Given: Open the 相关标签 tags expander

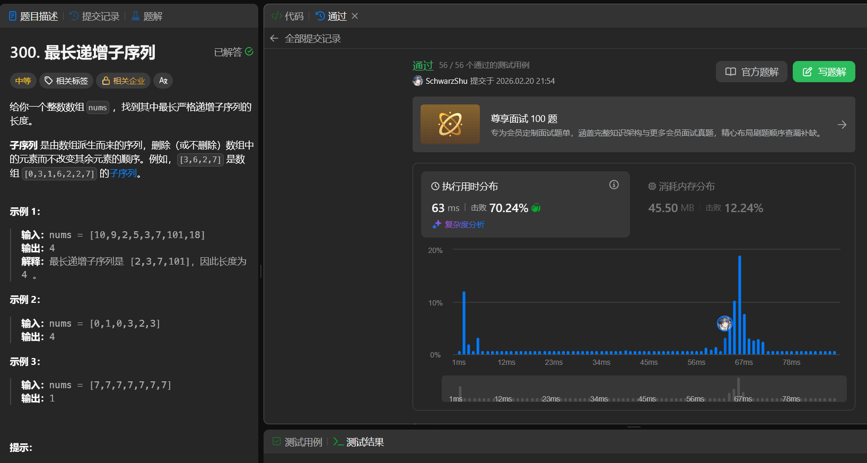Looking at the screenshot, I should click(66, 81).
